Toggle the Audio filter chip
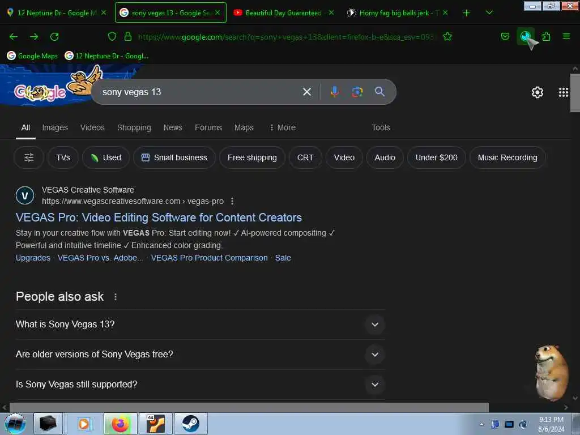The width and height of the screenshot is (580, 435). pyautogui.click(x=385, y=157)
